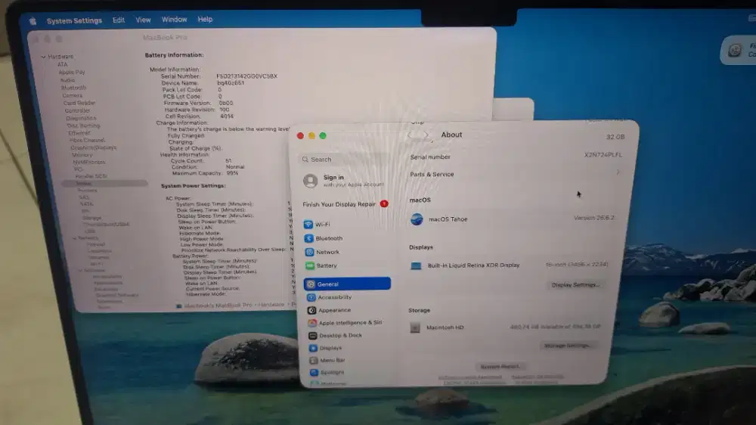Click the red notification badge on Display Repair
The image size is (756, 425).
point(384,203)
